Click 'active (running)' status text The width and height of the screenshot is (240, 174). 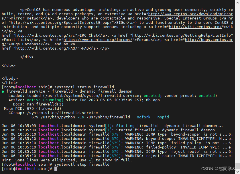45,100
